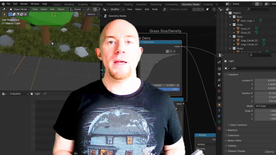Switch to the Scripting workspace tab

[208, 4]
